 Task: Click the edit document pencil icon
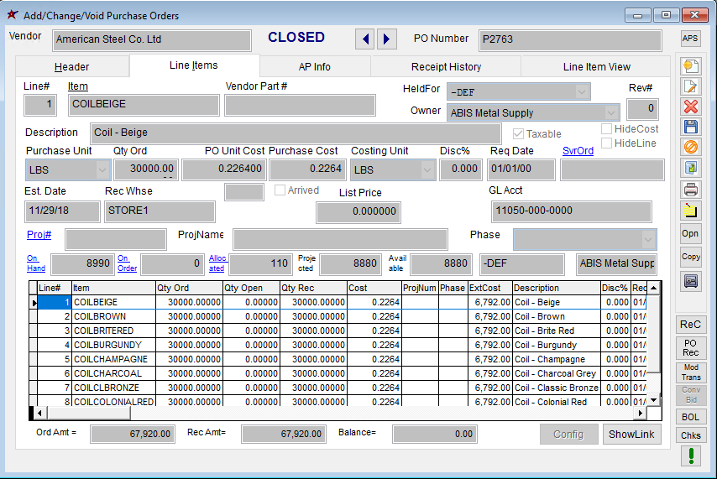(690, 86)
